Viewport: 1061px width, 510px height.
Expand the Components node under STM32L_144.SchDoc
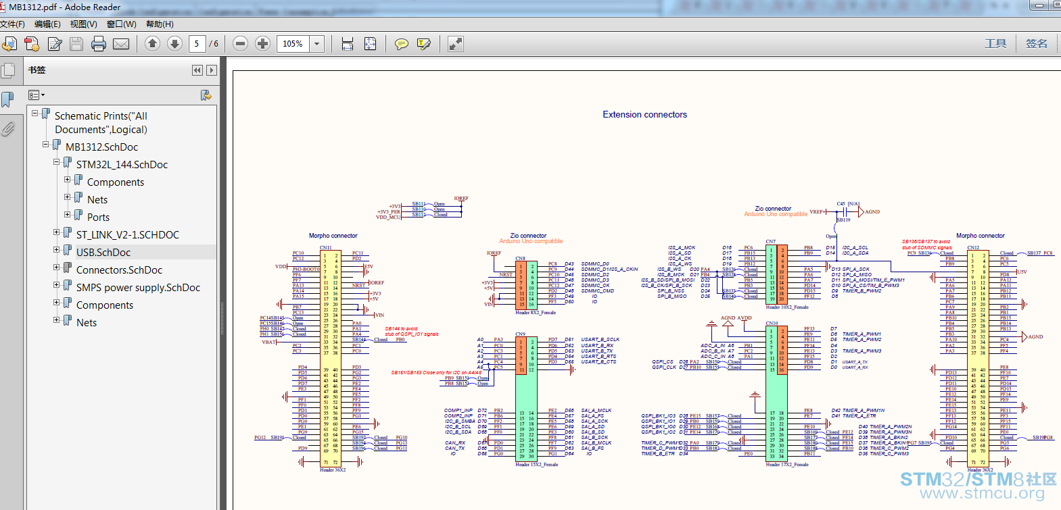(x=68, y=180)
